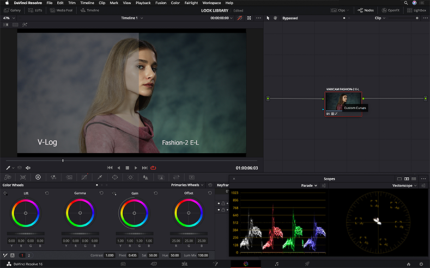Open the Sizing palette
The height and width of the screenshot is (268, 430).
177,177
